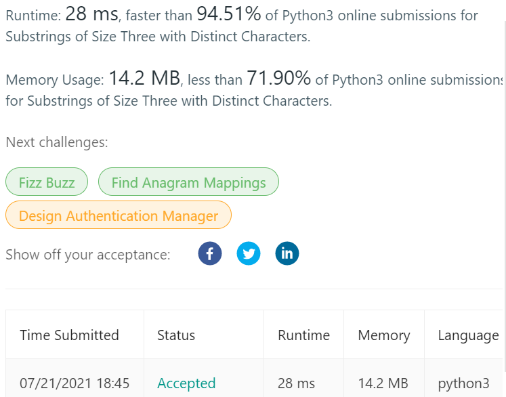Click the Memory column header

tap(384, 335)
